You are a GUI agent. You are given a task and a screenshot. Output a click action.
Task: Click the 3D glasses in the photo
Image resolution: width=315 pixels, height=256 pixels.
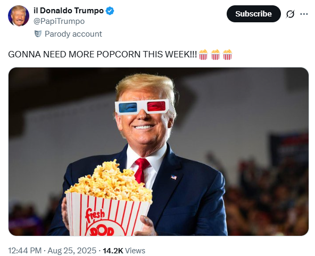(142, 107)
